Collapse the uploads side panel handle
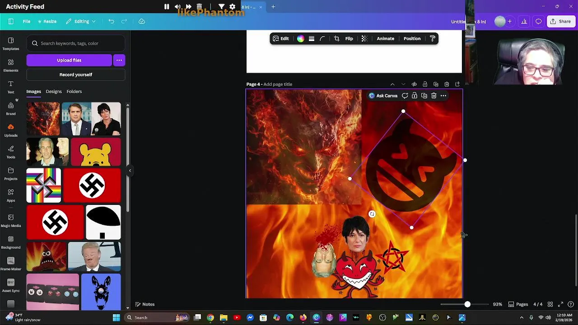This screenshot has height=325, width=578. point(130,171)
